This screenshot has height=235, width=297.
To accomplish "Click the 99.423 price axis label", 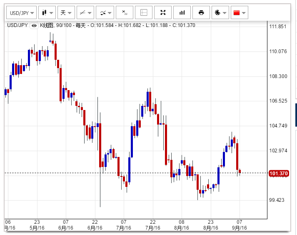I will tap(277, 200).
